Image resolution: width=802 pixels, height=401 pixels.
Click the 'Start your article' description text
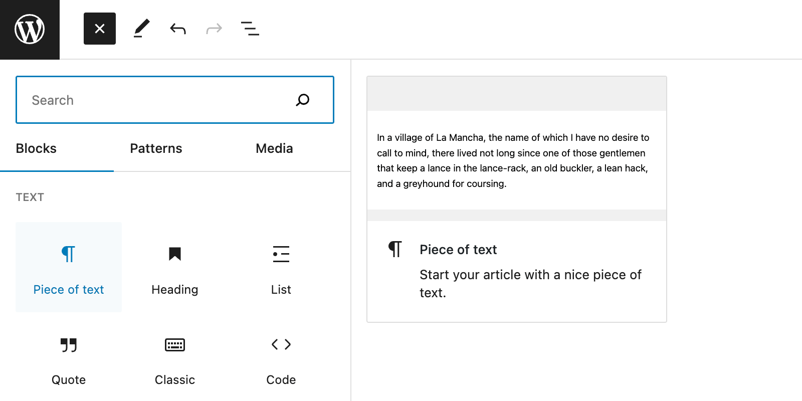pos(530,284)
